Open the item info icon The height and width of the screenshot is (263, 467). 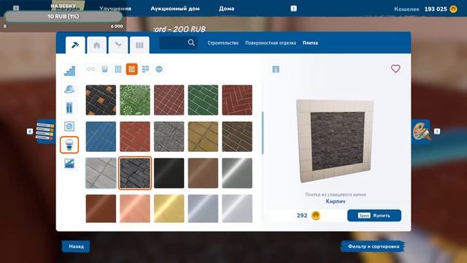(x=276, y=69)
